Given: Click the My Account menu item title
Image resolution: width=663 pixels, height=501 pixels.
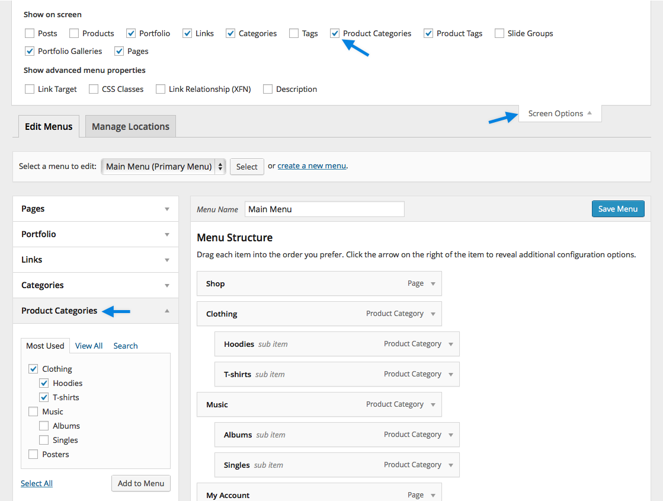Looking at the screenshot, I should 228,496.
